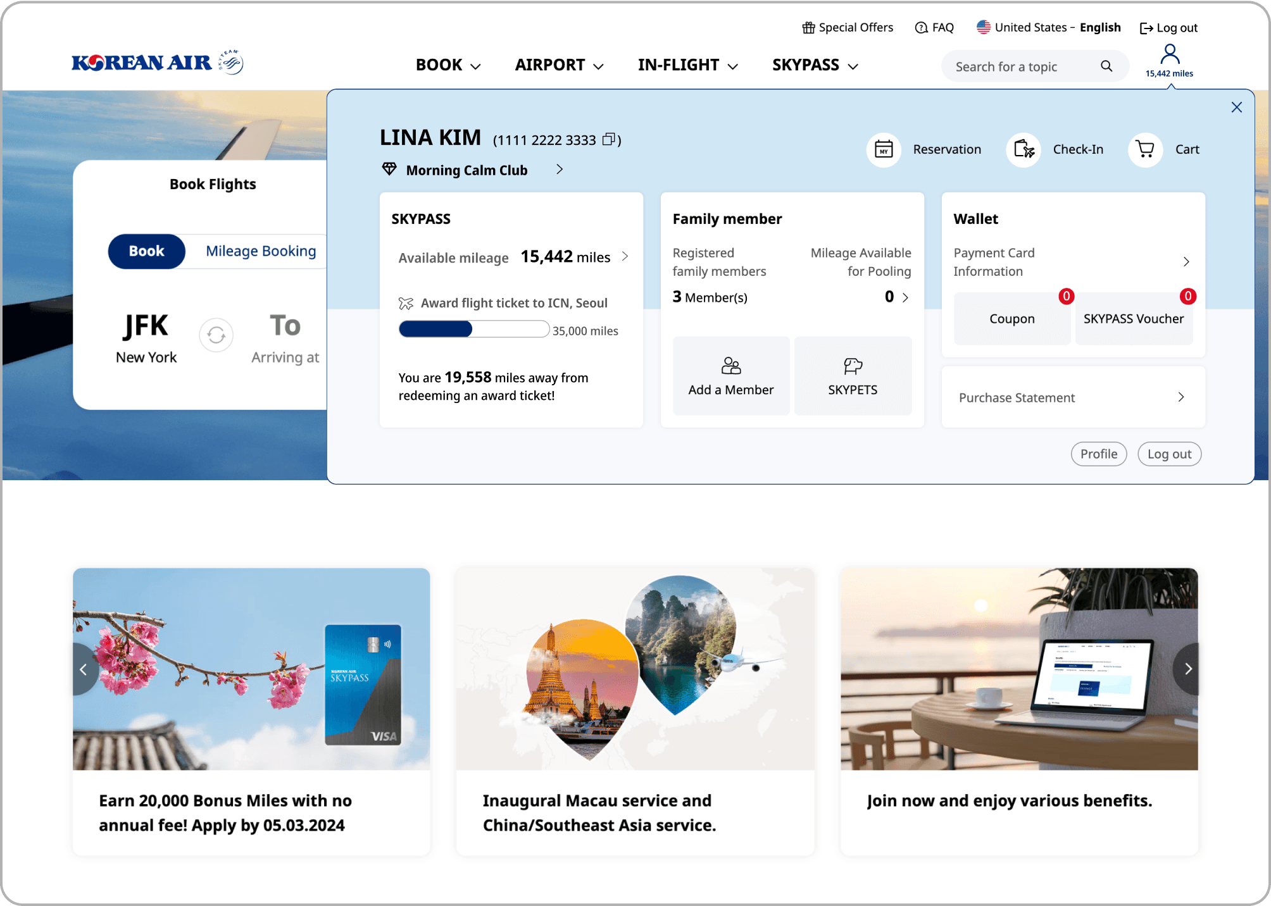Image resolution: width=1271 pixels, height=906 pixels.
Task: Open Purchase Statement row
Action: (1073, 397)
